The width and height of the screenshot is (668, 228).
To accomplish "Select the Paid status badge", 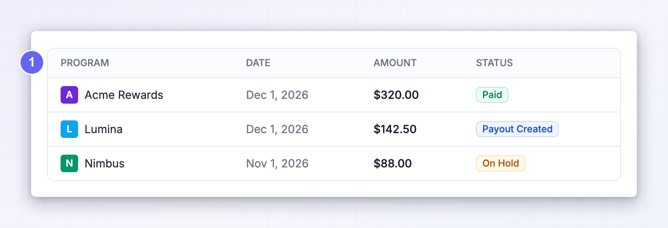I will tap(492, 95).
